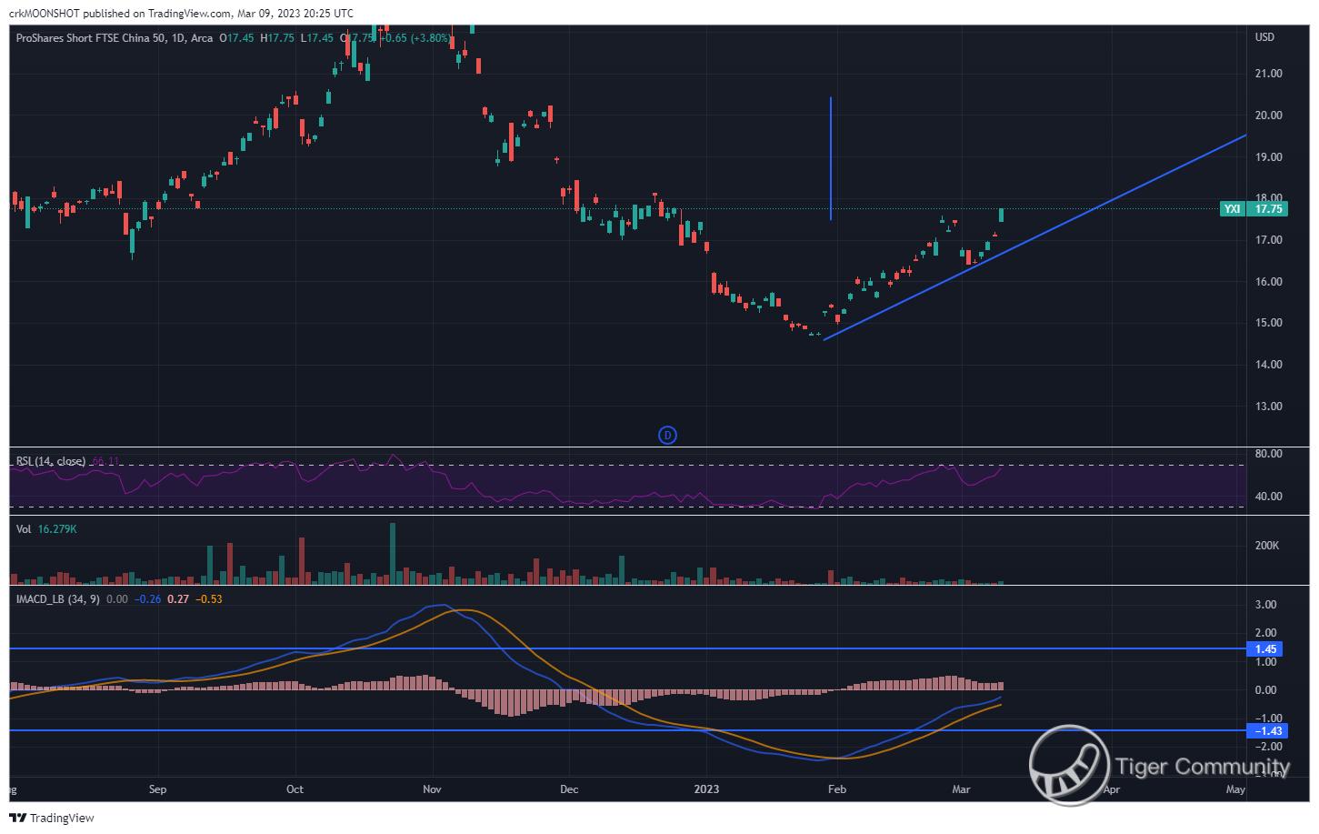Click the orange -0.53 signal value

coord(209,599)
